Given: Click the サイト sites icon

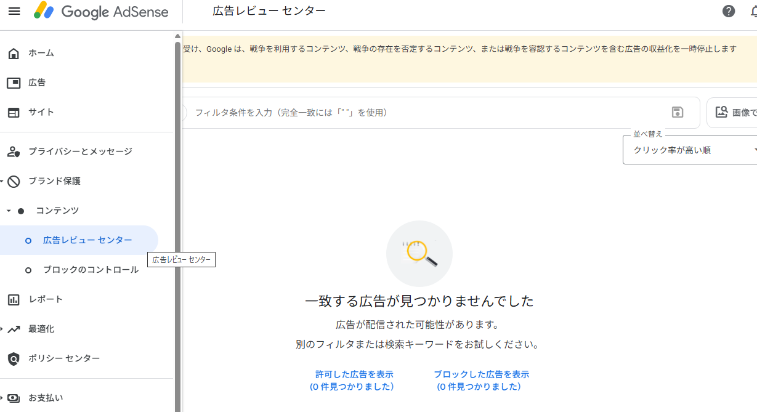Looking at the screenshot, I should tap(14, 112).
